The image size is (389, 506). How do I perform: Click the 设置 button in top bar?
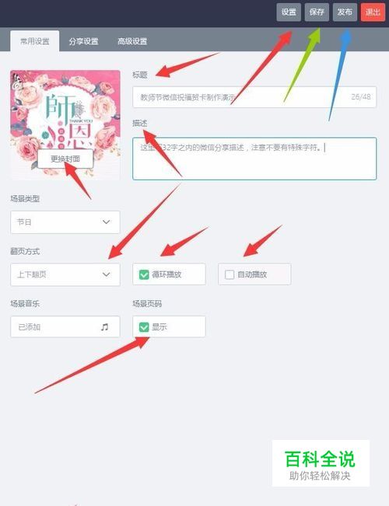click(289, 12)
